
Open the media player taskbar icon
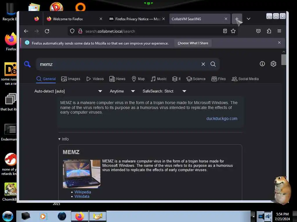[x=43, y=216]
